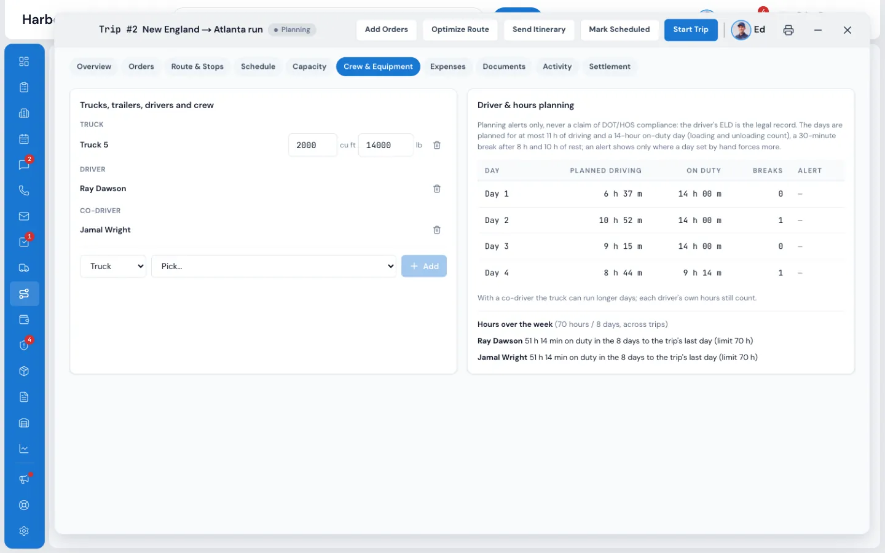Open the box package icon in sidebar

tap(24, 371)
